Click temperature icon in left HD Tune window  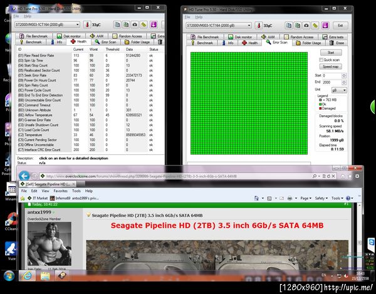(x=87, y=24)
